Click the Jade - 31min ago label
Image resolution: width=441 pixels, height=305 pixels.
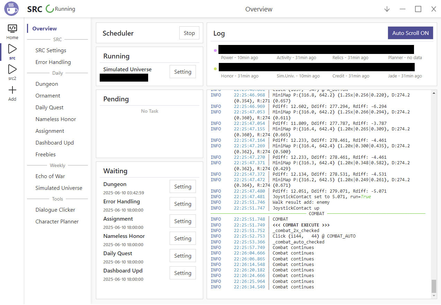405,76
